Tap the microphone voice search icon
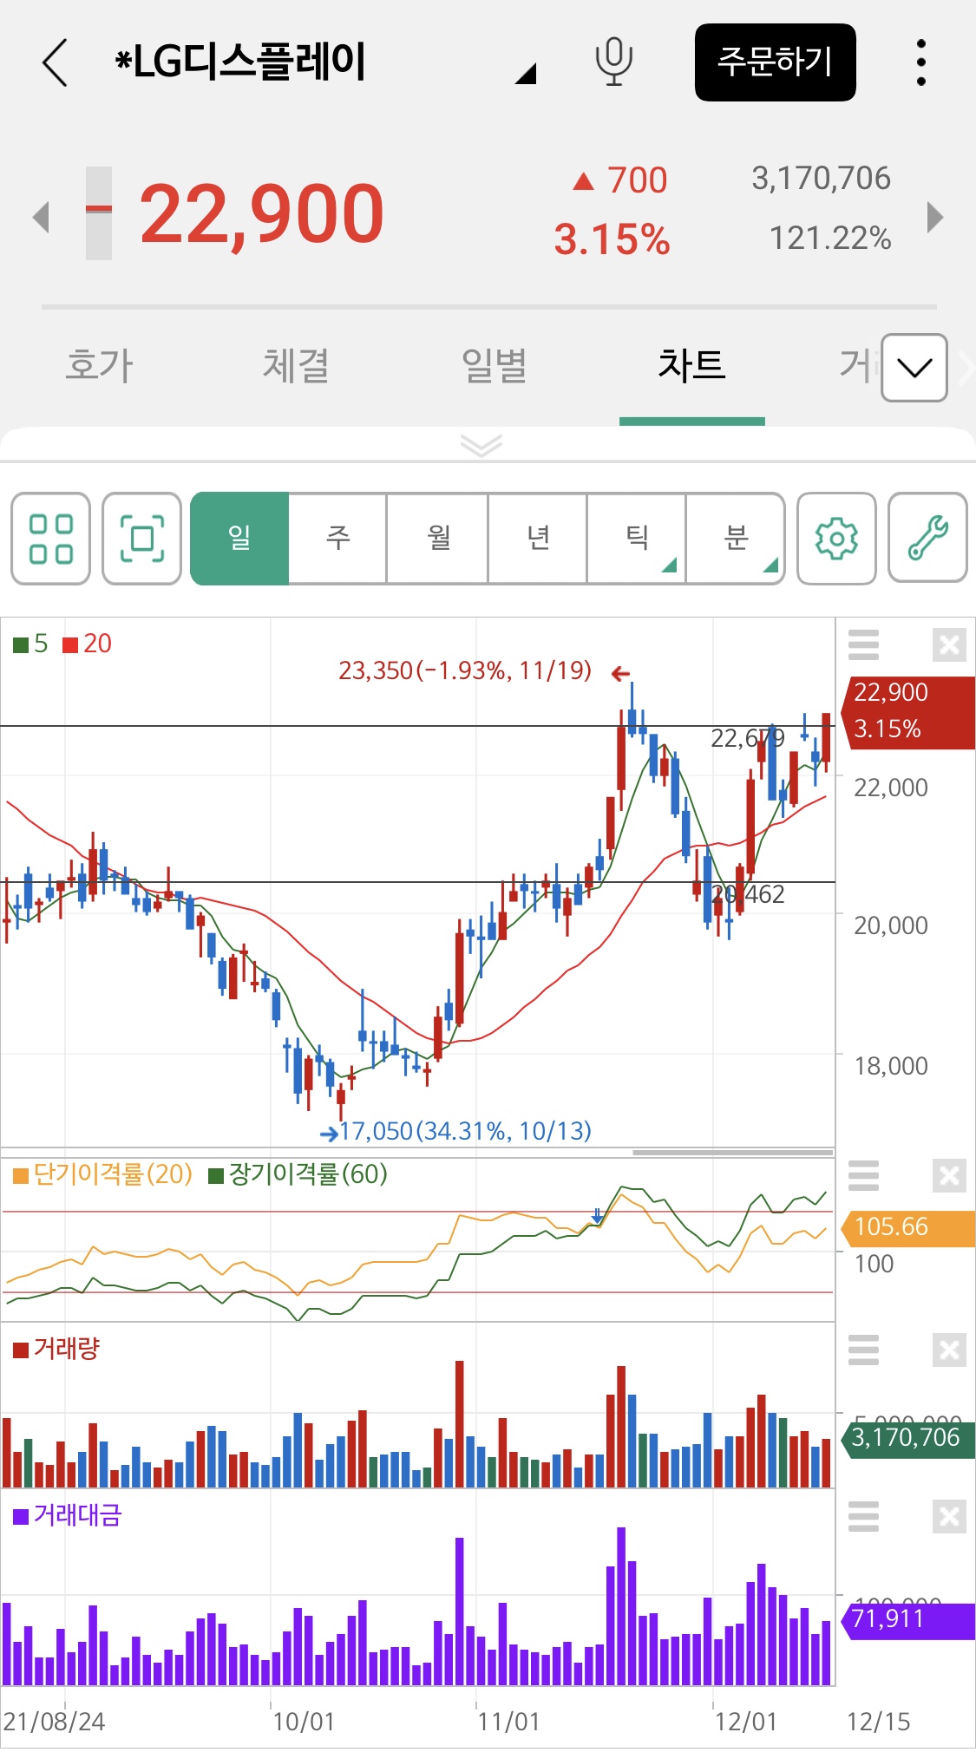The height and width of the screenshot is (1752, 976). coord(613,62)
